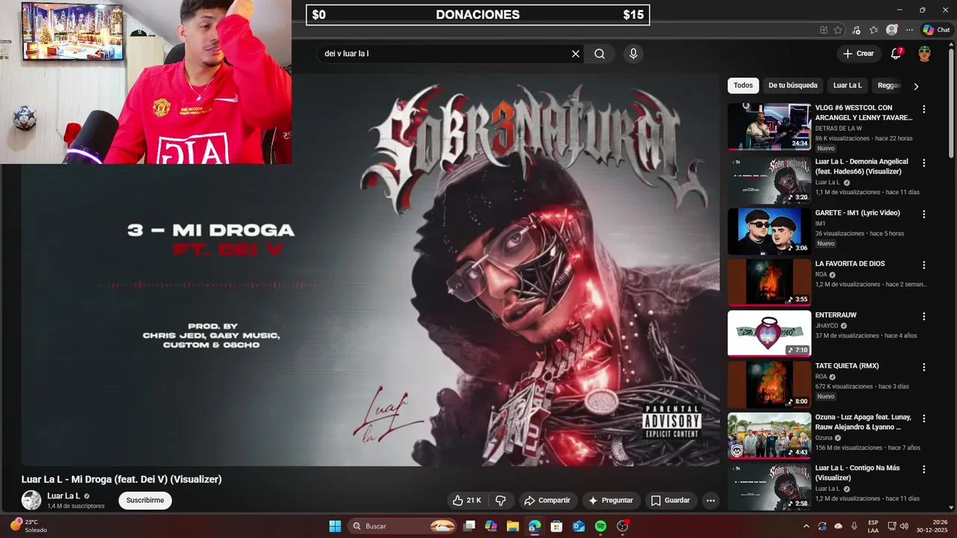Play GARETE - IM1 lyric video thumbnail
Image resolution: width=957 pixels, height=538 pixels.
click(769, 232)
